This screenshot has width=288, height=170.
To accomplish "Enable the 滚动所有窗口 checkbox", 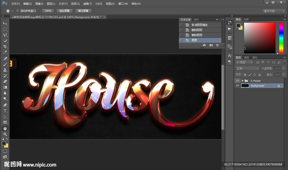I will pyautogui.click(x=17, y=11).
